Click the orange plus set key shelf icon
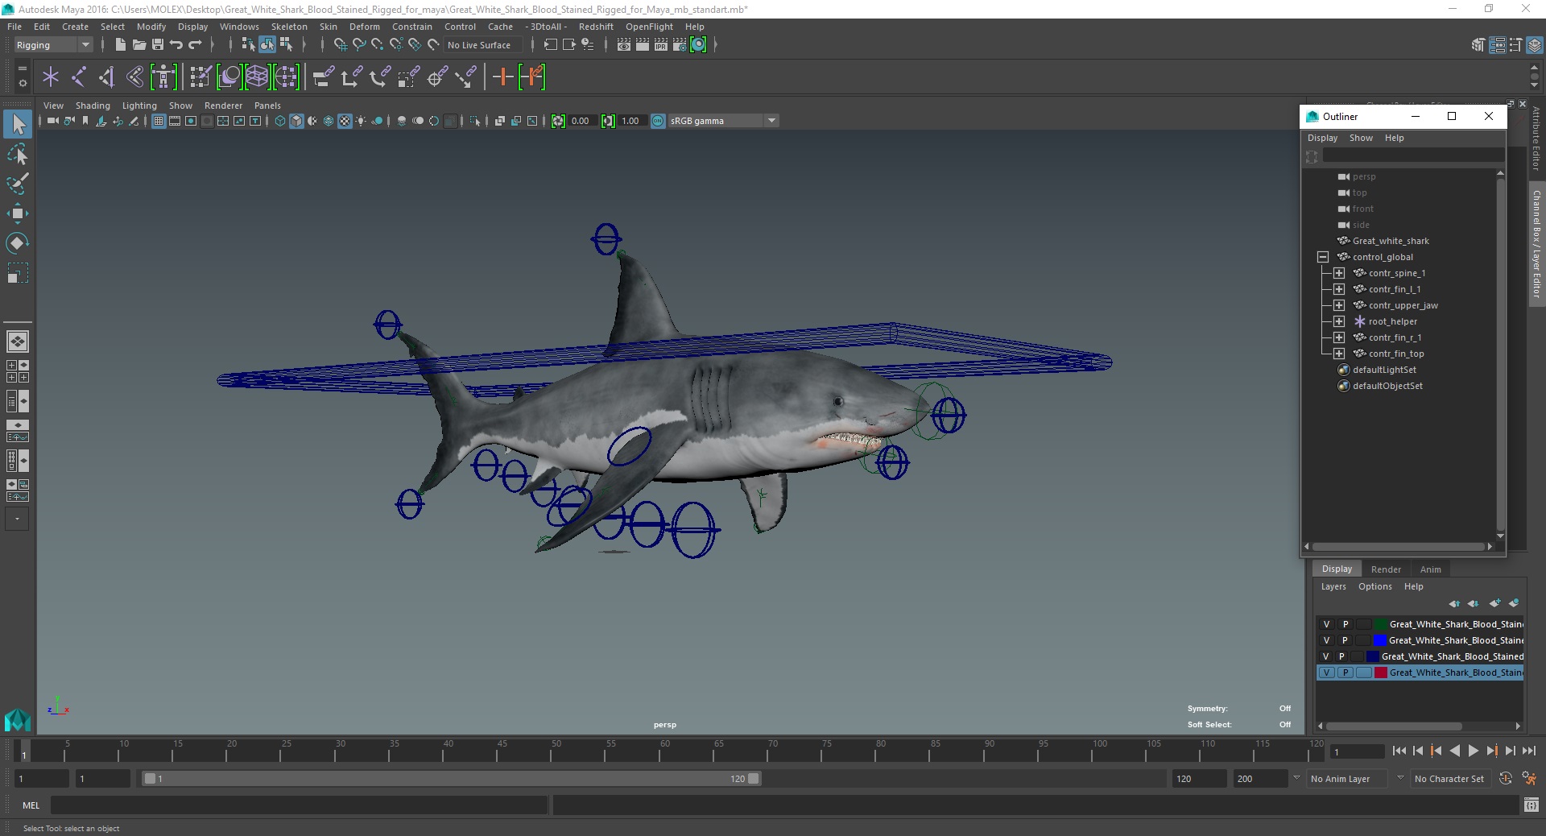 pos(503,77)
